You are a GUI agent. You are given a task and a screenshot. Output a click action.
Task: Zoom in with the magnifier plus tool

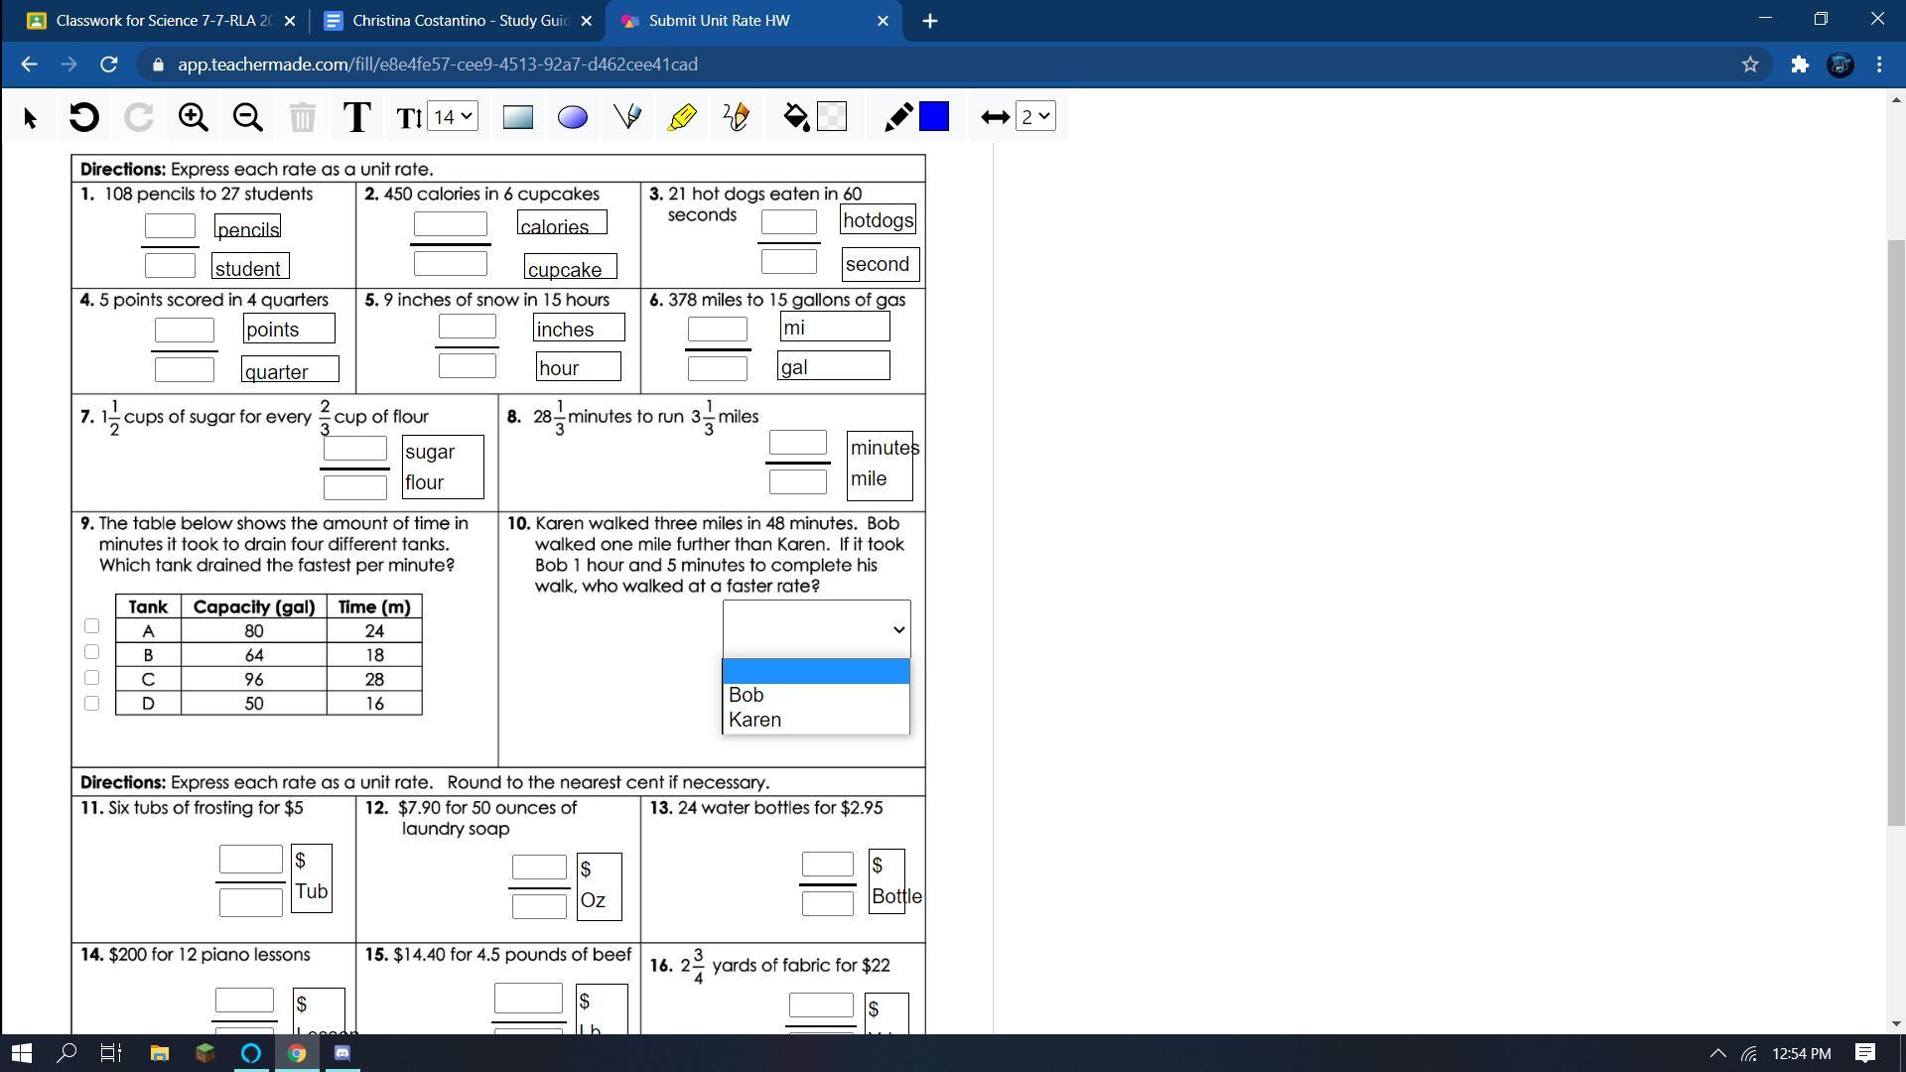[x=193, y=117]
